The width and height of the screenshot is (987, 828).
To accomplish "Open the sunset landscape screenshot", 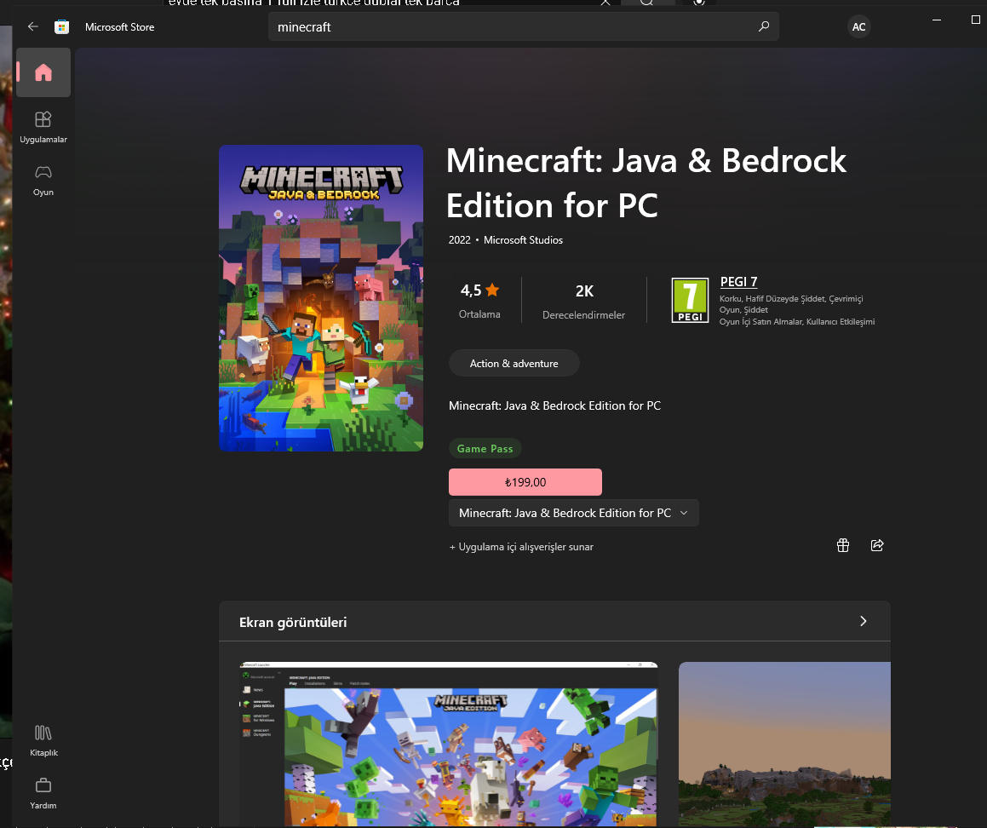I will click(784, 744).
